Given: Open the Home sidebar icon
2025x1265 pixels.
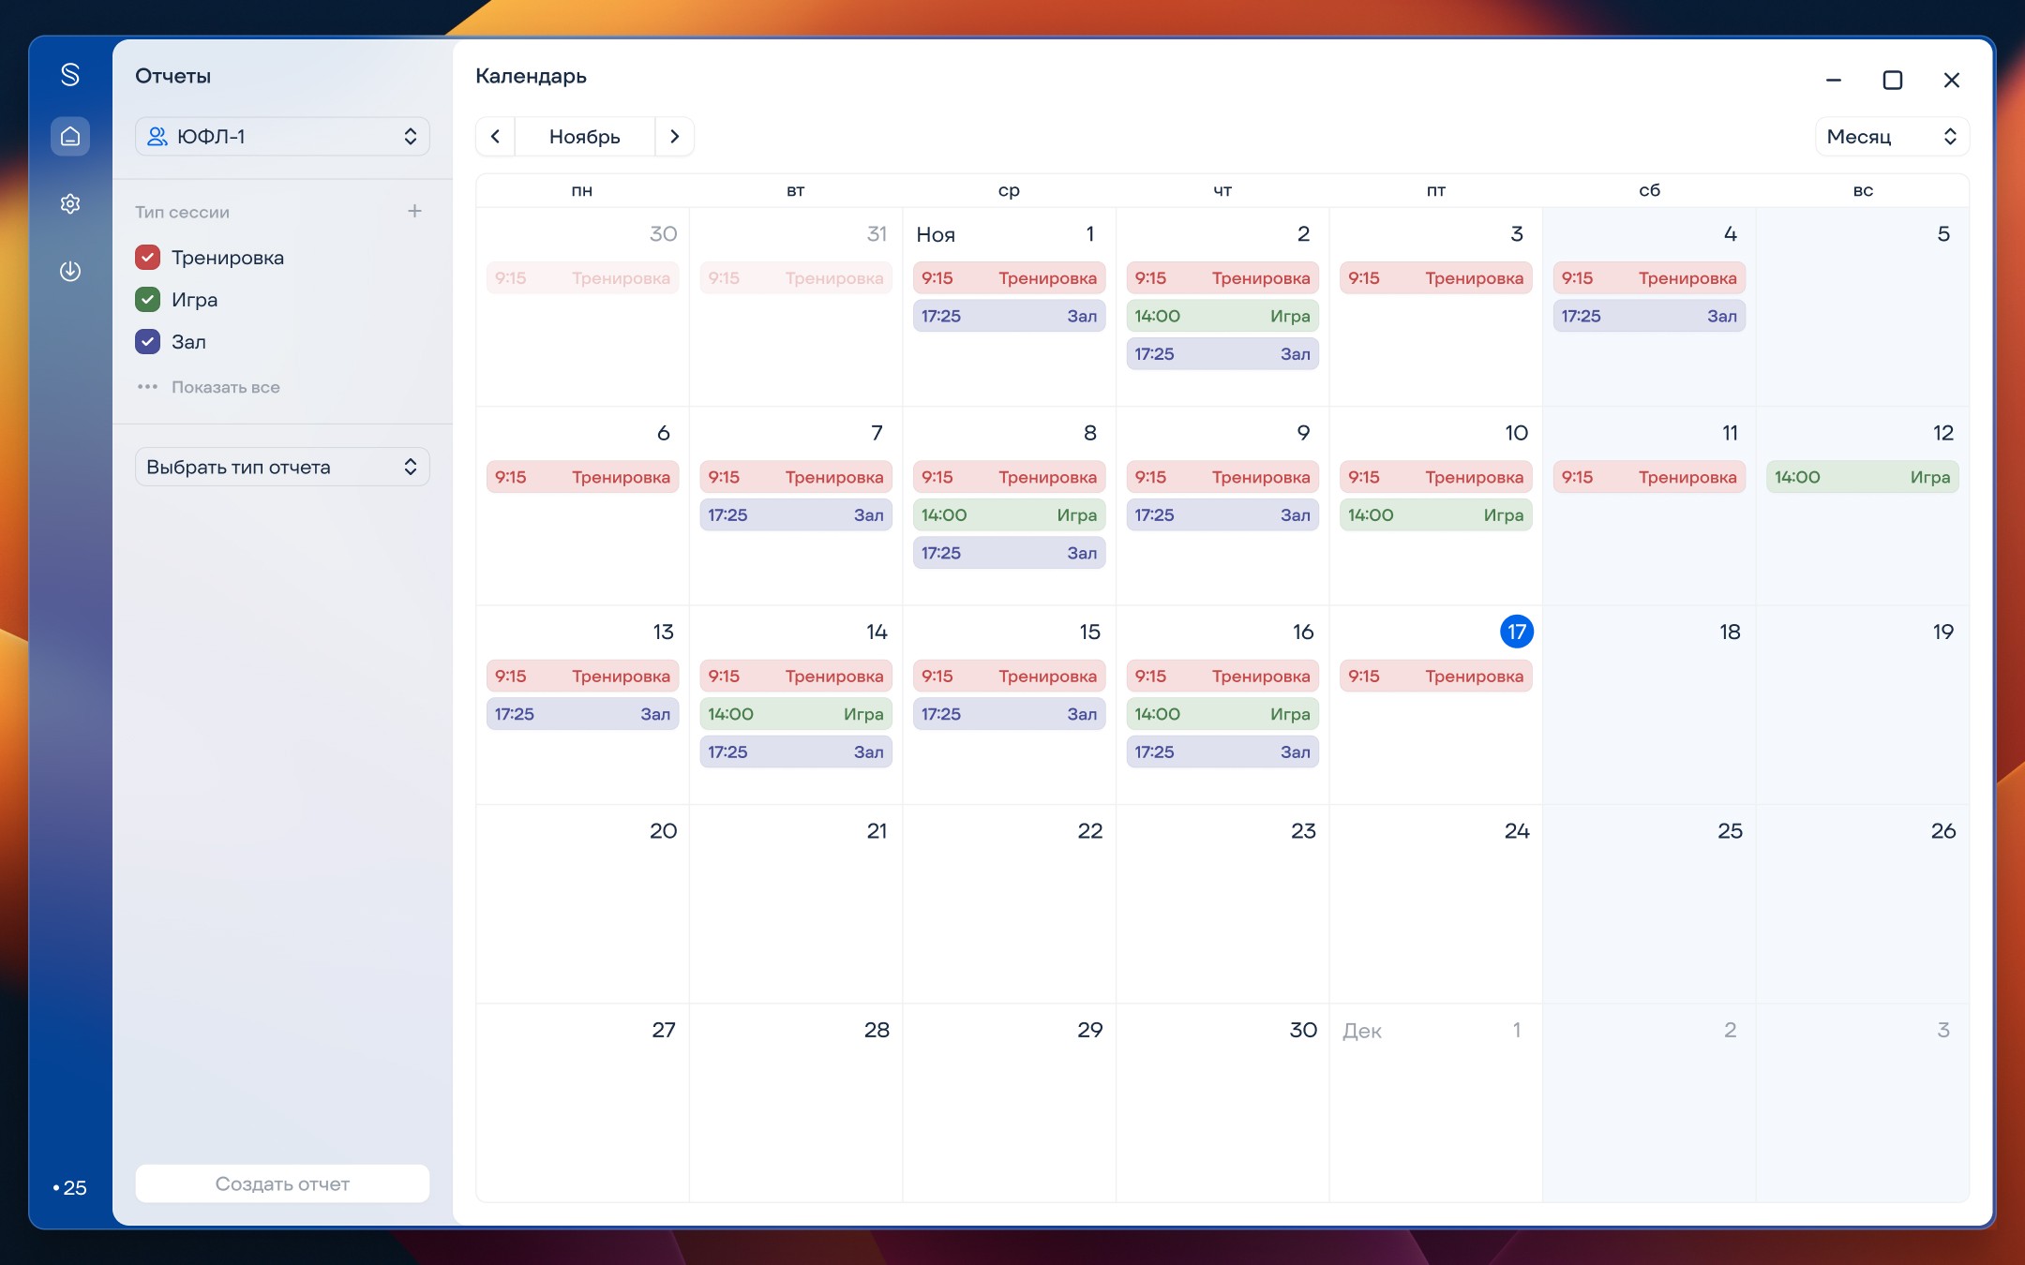Looking at the screenshot, I should 70,137.
